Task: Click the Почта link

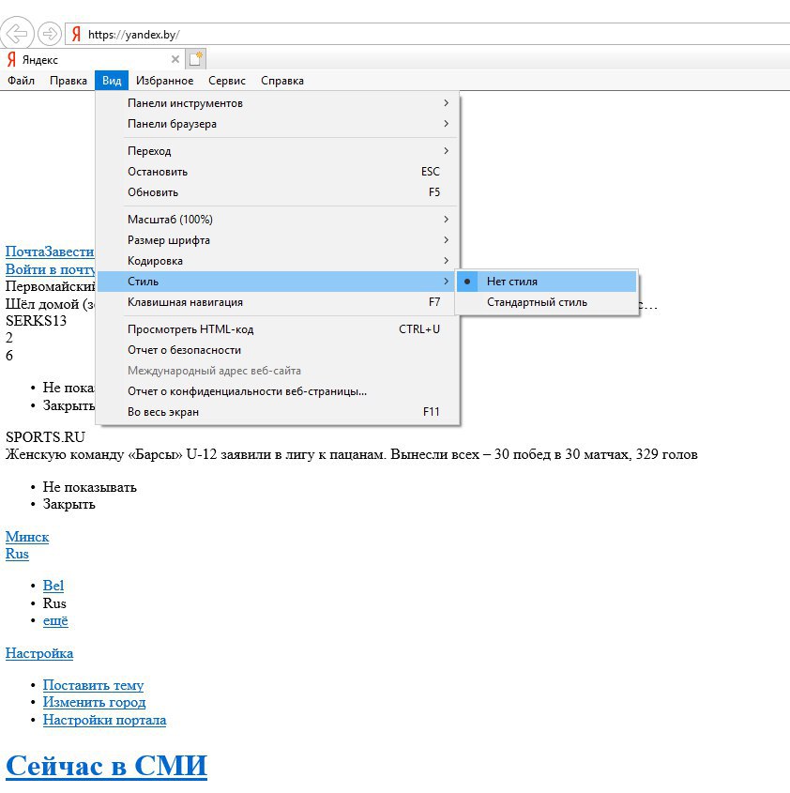Action: [x=24, y=252]
